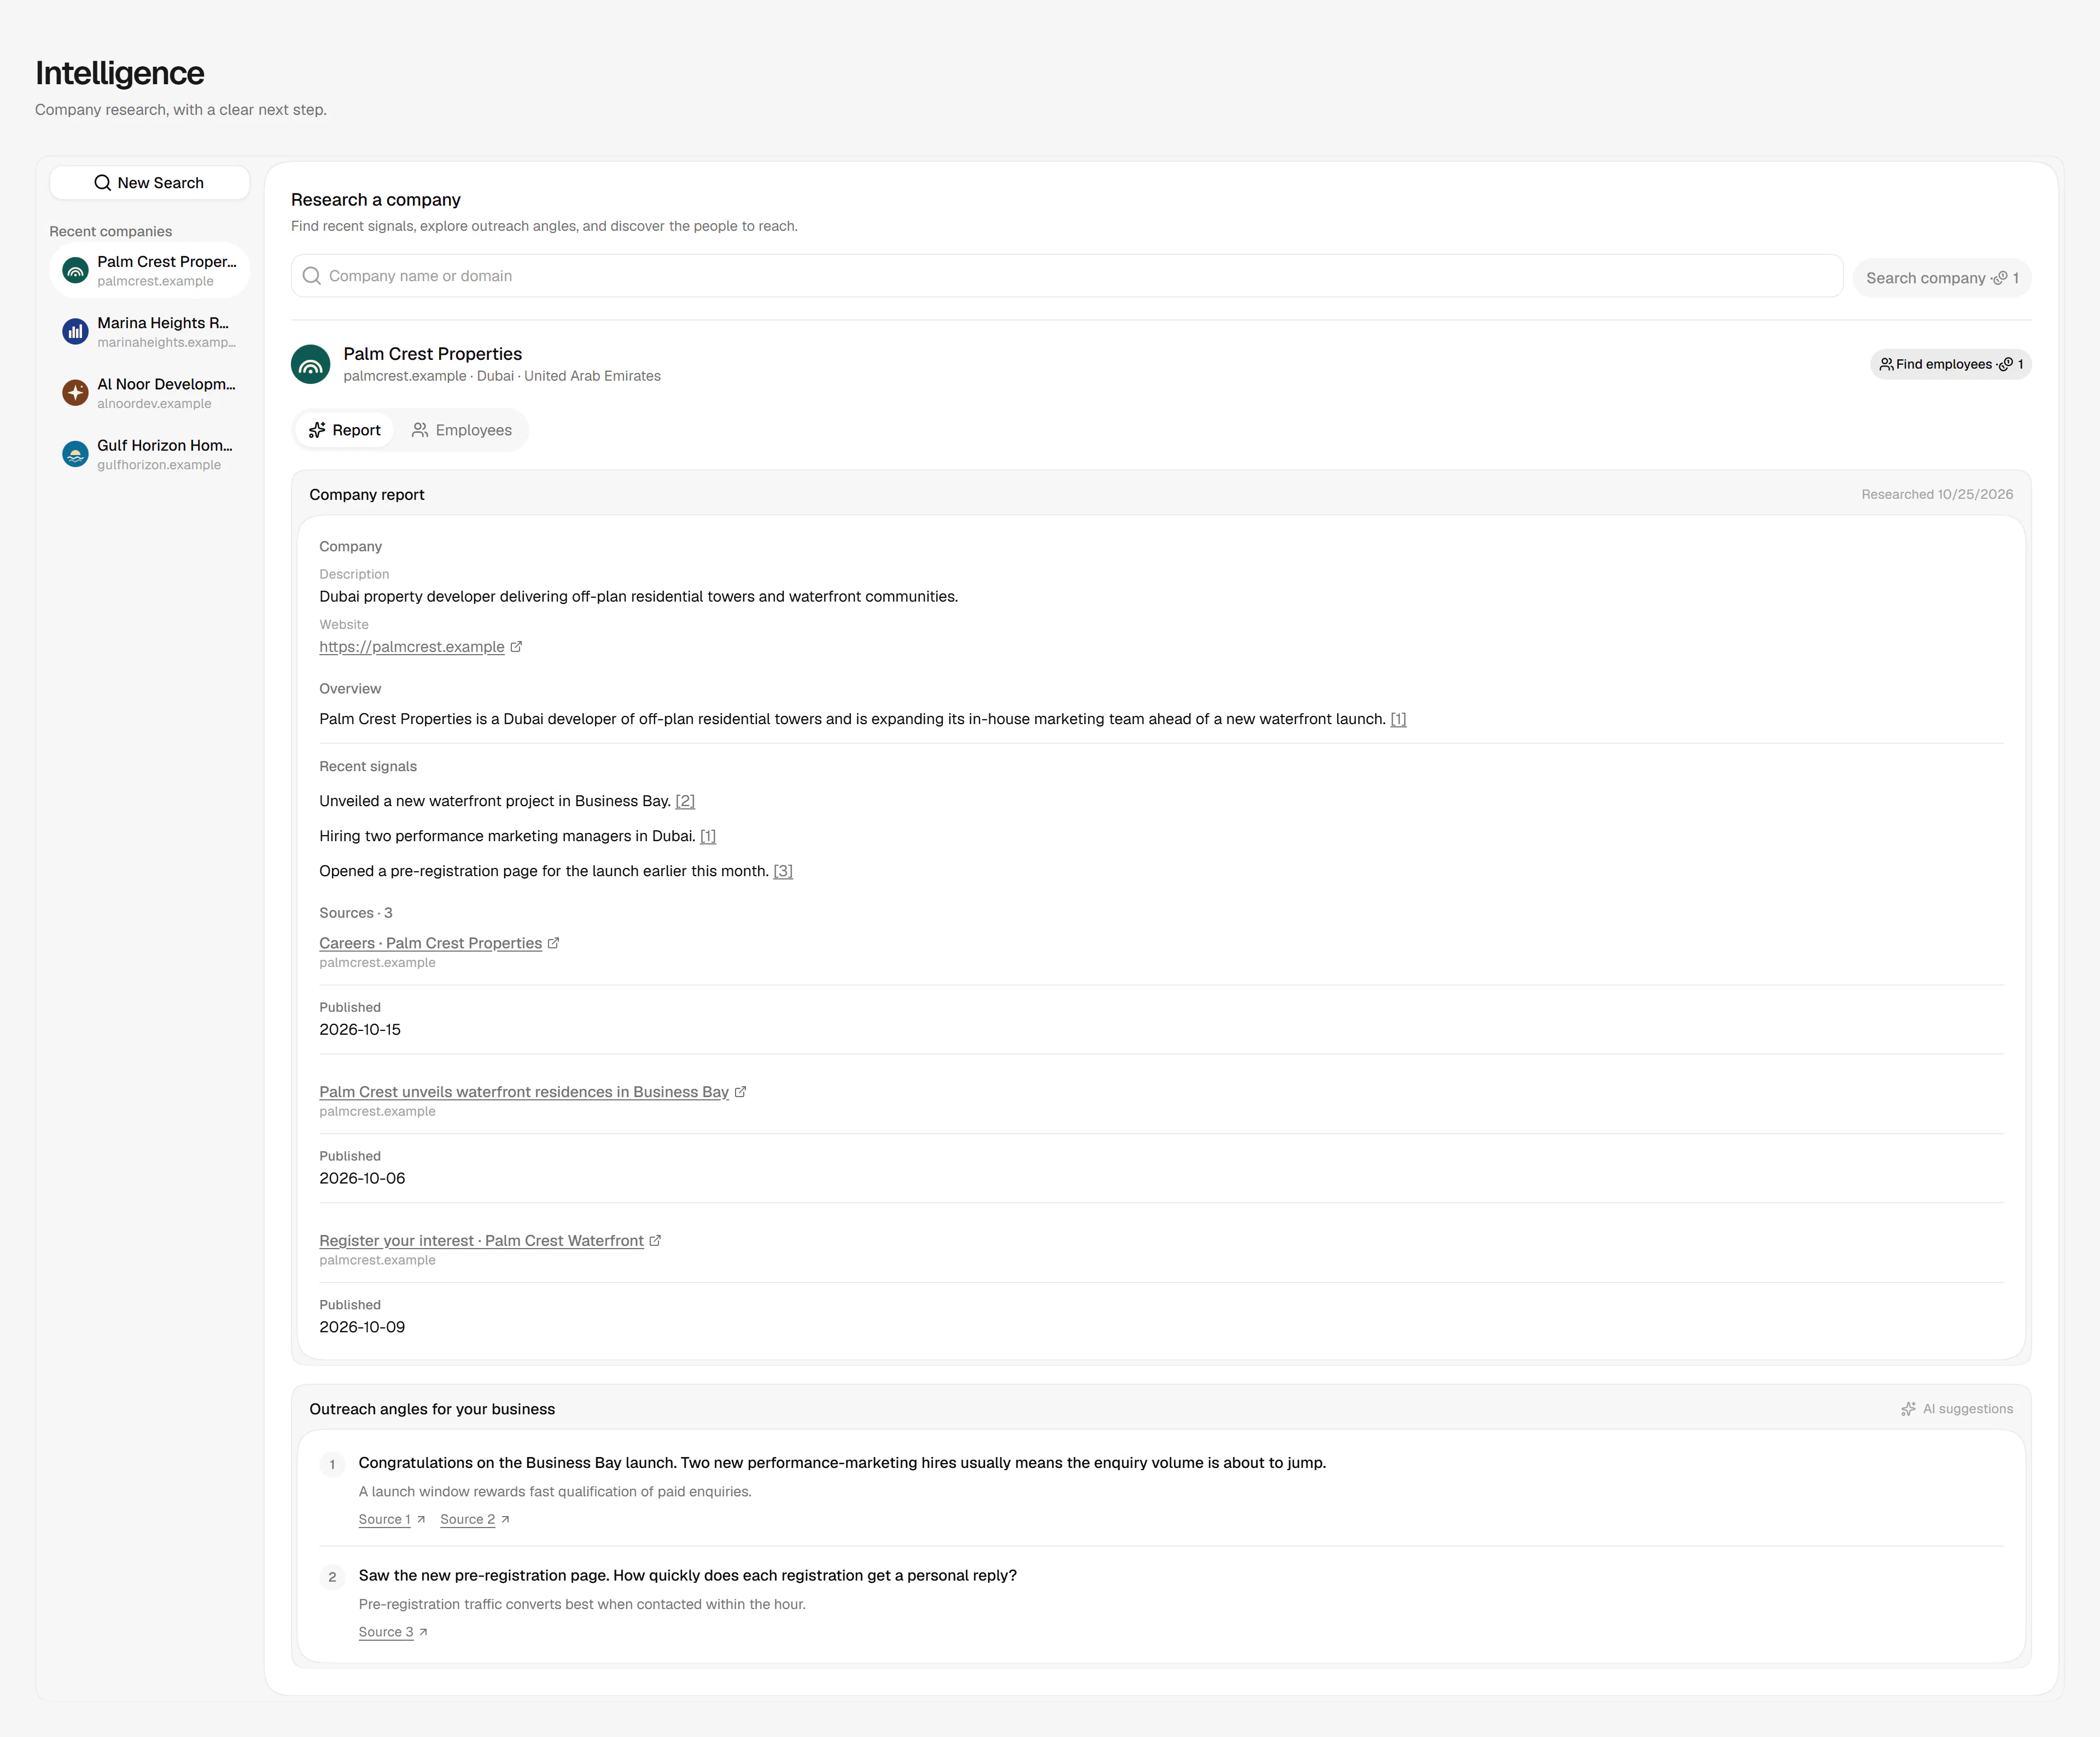Viewport: 2100px width, 1737px height.
Task: Click the sparkle icon on the Report tab
Action: coord(317,430)
